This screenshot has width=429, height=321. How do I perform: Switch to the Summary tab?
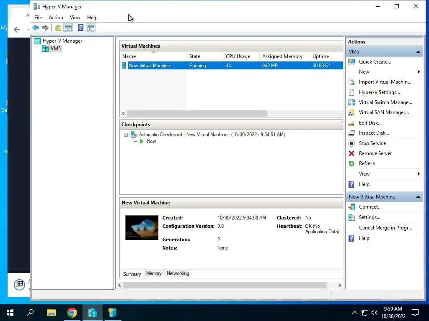point(132,274)
